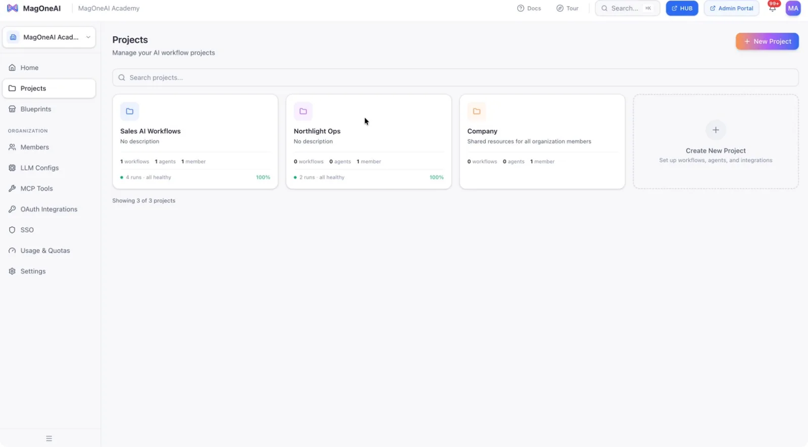Open the Northlight Ops project title
Screen dimensions: 808x447
(x=317, y=131)
